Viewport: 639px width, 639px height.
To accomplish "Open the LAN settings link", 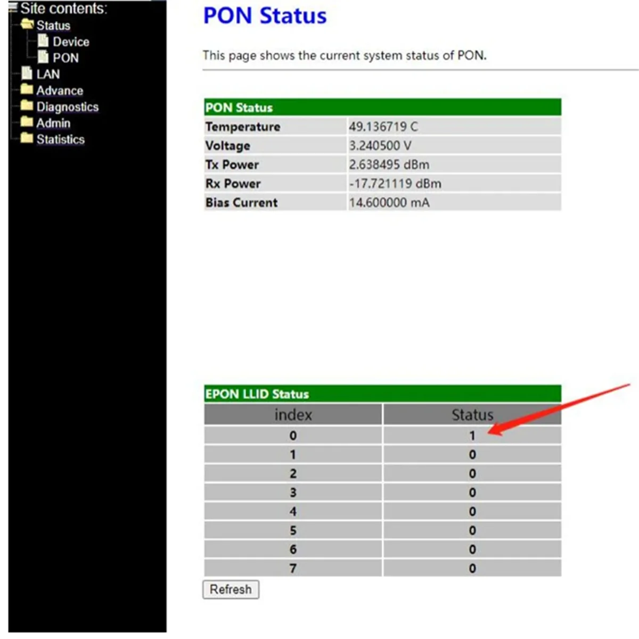I will tap(48, 74).
